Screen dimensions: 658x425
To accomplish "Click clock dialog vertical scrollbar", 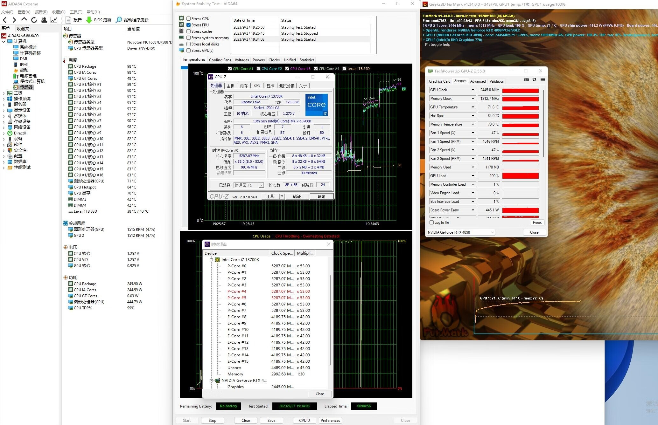I will (x=330, y=319).
